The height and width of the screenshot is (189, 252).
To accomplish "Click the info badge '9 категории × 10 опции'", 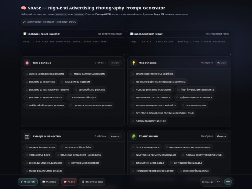I will coord(49,22).
